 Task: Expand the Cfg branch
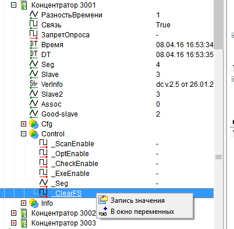(23, 124)
